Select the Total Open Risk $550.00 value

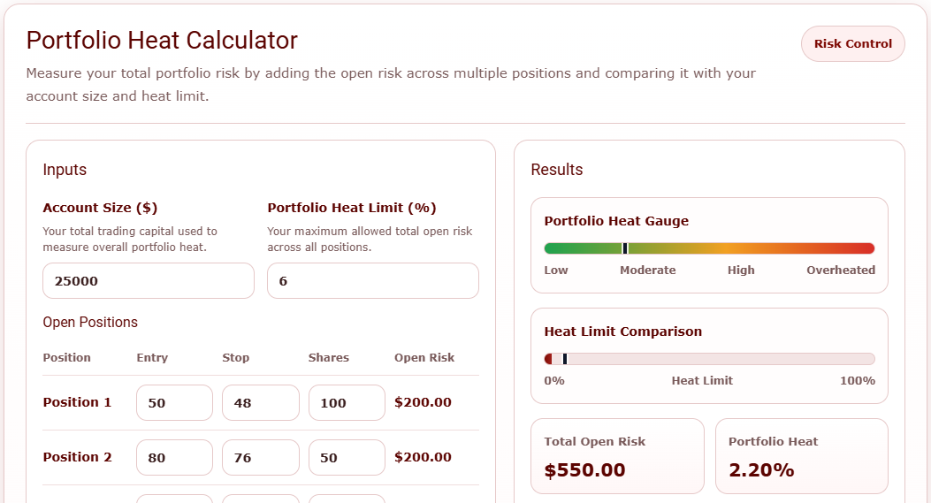[x=584, y=470]
